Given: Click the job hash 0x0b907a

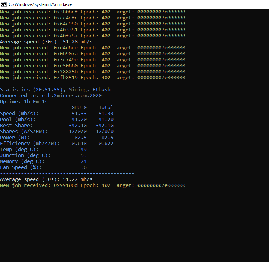Looking at the screenshot, I should click(x=66, y=54).
